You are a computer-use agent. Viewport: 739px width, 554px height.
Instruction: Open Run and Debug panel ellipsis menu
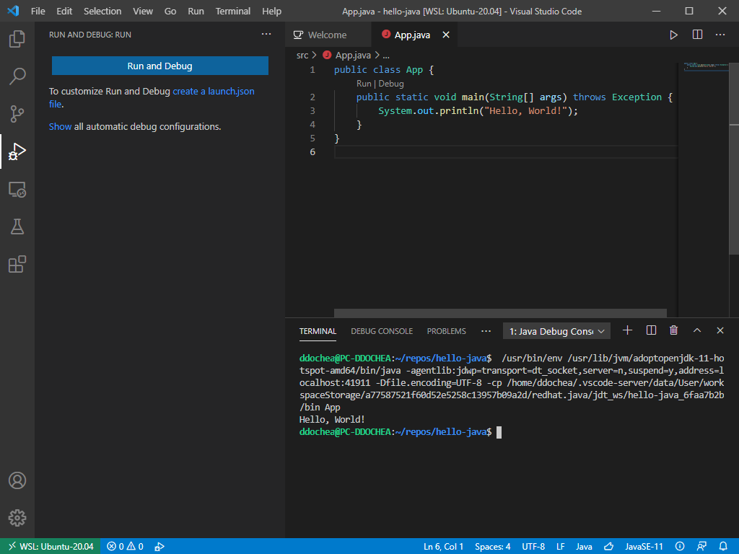(266, 34)
